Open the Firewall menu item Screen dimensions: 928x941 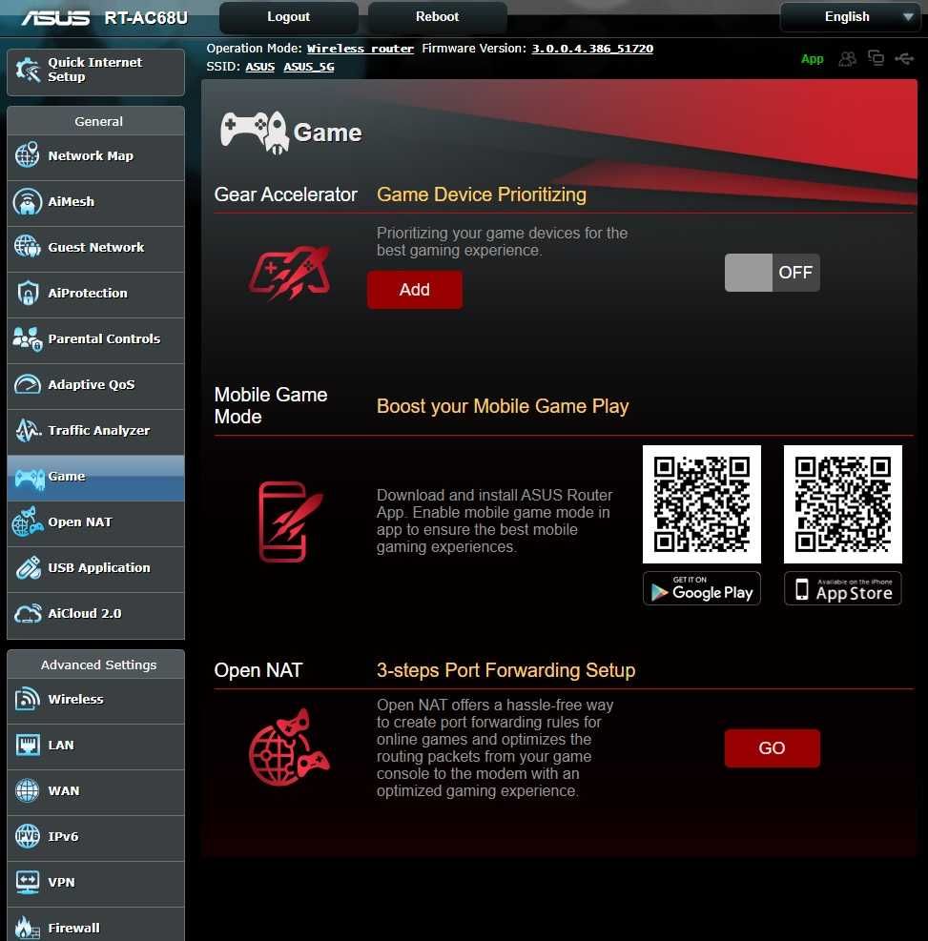tap(95, 925)
